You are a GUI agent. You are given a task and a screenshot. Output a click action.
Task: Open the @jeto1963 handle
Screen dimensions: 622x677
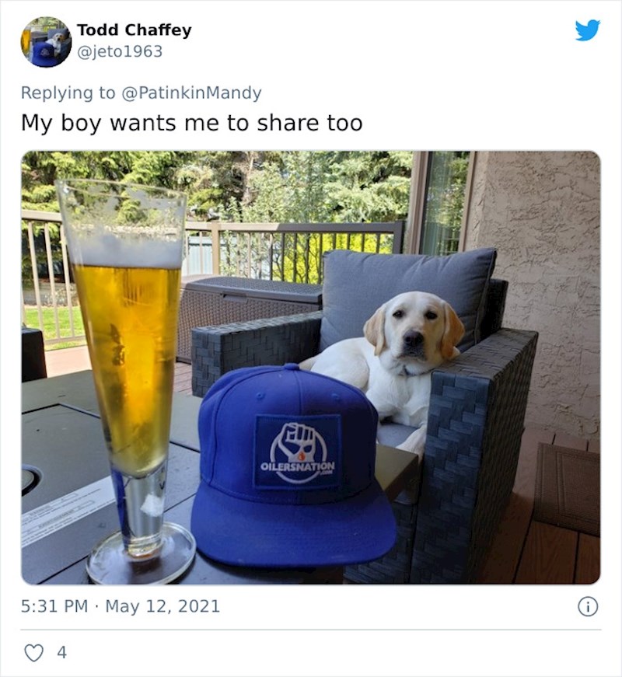coord(119,51)
